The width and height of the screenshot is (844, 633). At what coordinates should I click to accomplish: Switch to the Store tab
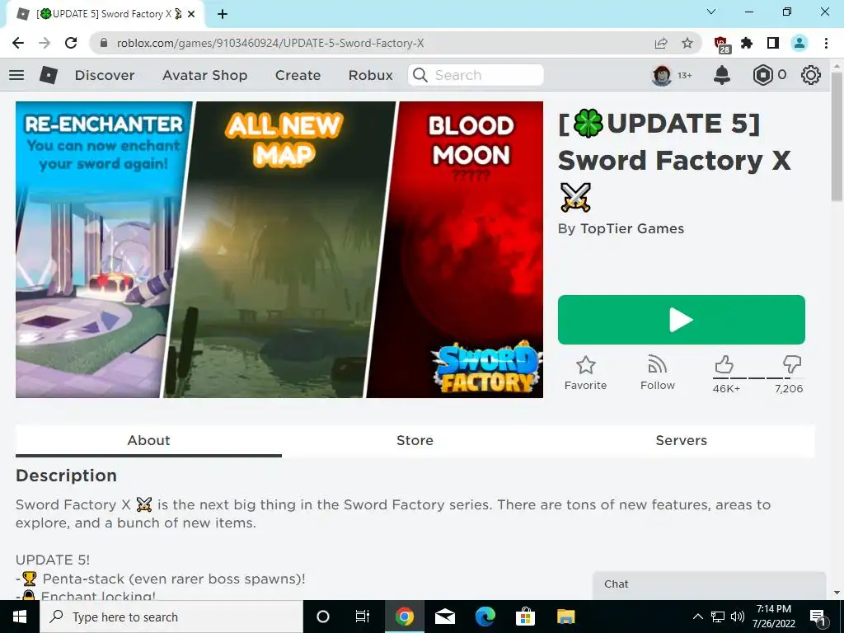[415, 440]
